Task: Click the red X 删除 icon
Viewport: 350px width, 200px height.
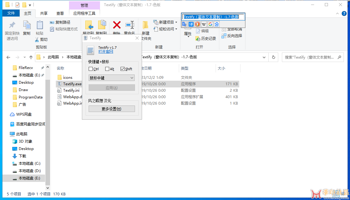Action: click(x=117, y=25)
